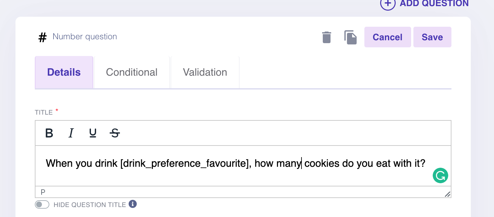The image size is (494, 217).
Task: Switch to the Conditional tab
Action: click(131, 72)
